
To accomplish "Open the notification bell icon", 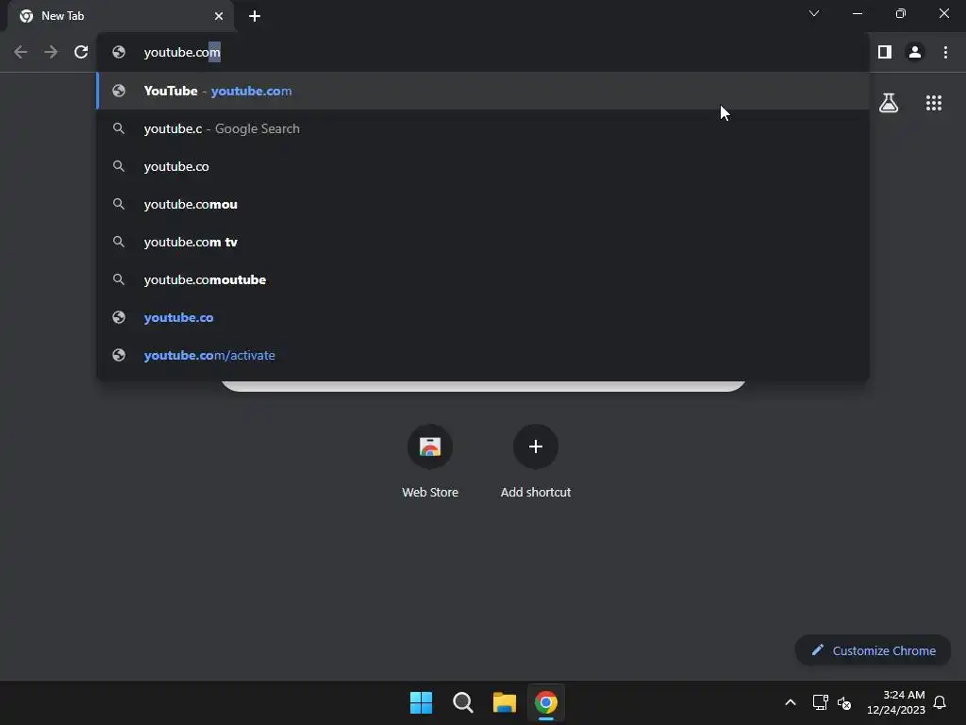I will 940,702.
